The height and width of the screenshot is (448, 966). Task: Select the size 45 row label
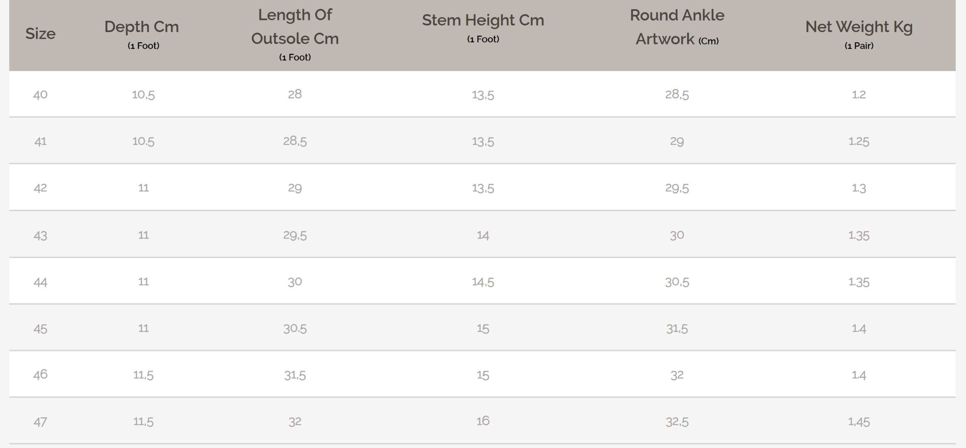pos(40,329)
